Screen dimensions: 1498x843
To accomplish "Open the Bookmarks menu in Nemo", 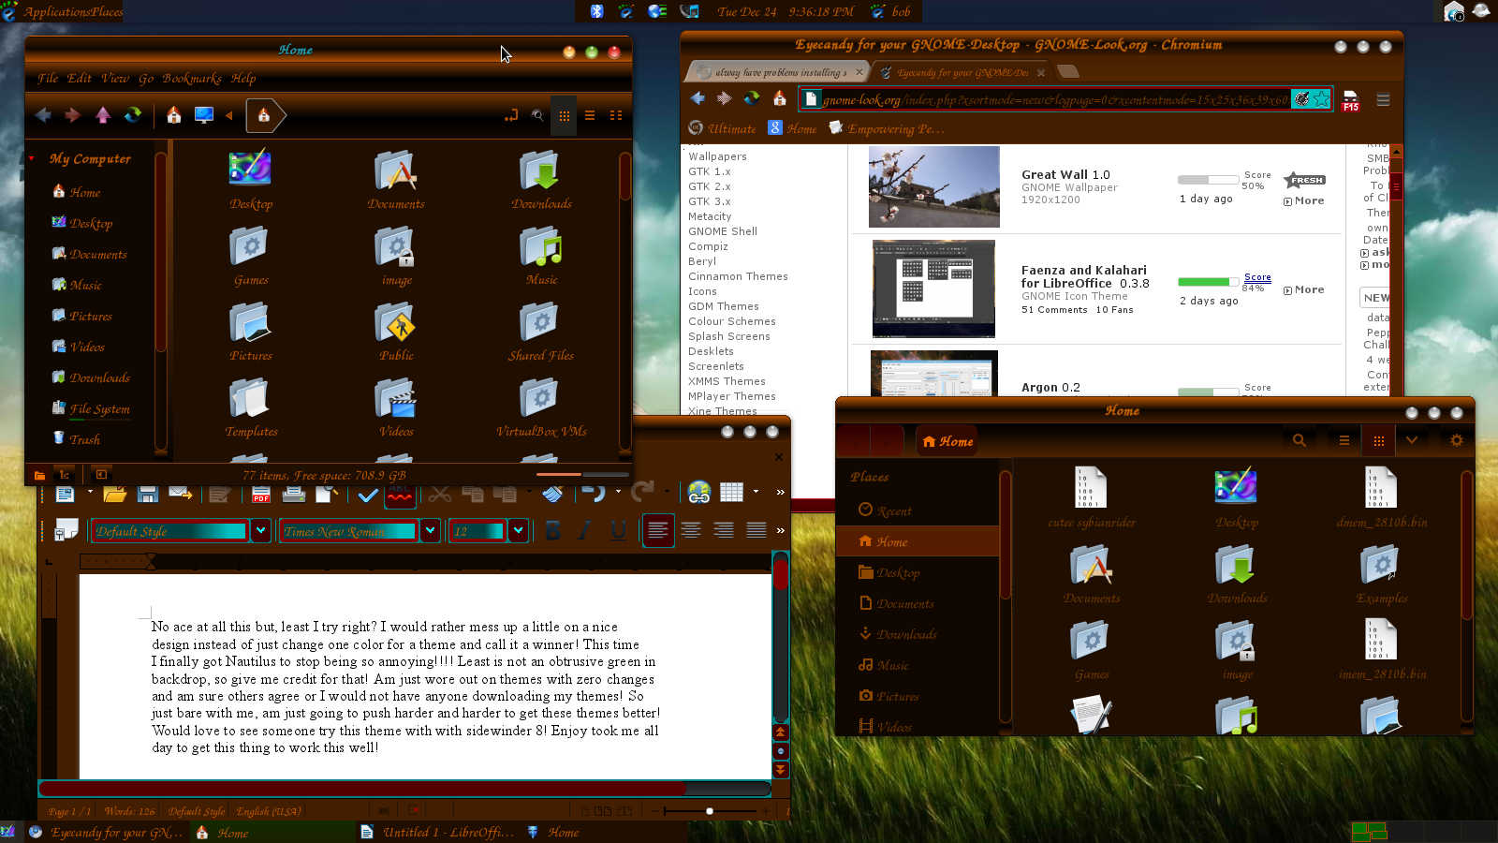I will tap(192, 79).
